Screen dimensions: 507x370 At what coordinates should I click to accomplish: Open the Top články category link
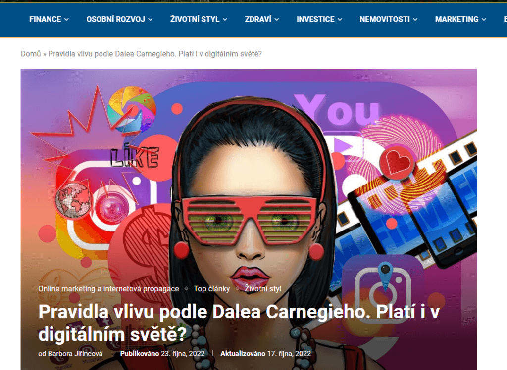coord(212,289)
